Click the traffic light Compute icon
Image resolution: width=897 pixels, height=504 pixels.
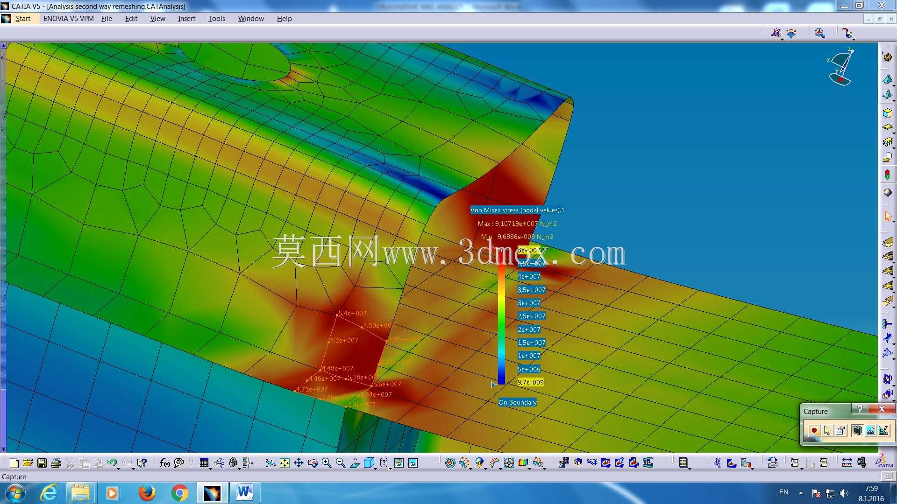click(x=887, y=175)
